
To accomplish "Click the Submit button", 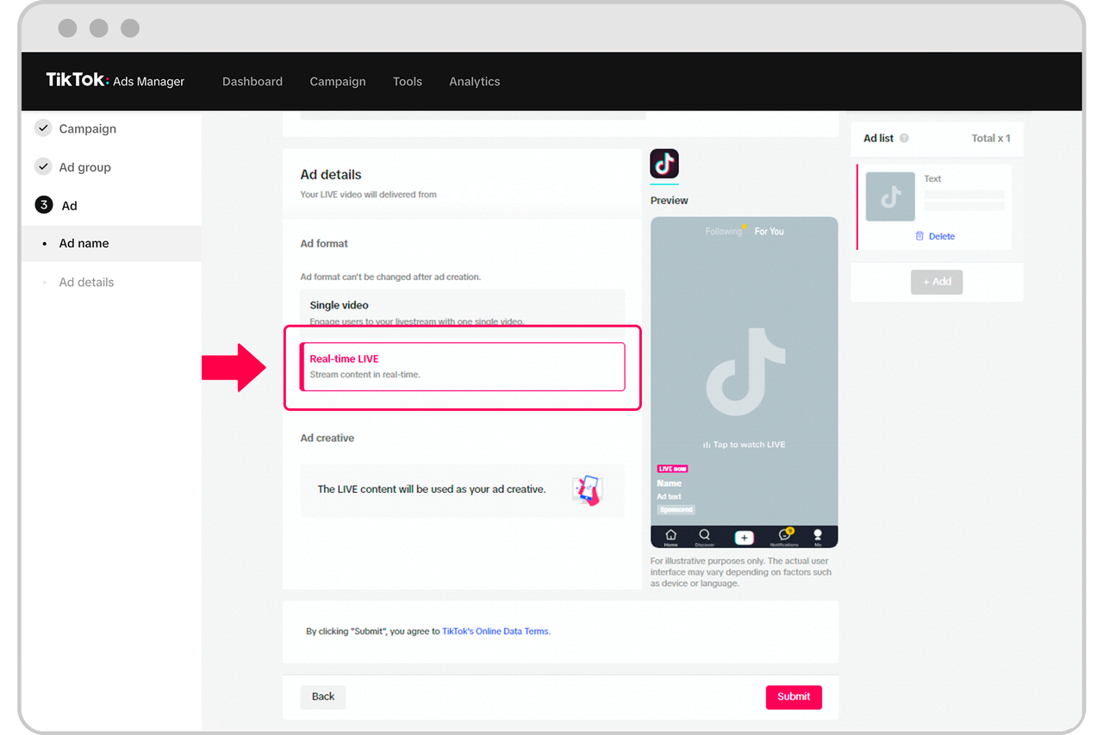I will point(794,697).
